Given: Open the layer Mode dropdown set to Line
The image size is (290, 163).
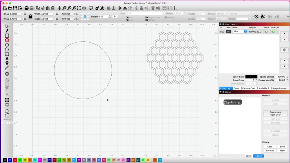Looking at the screenshot, I should [x=240, y=32].
